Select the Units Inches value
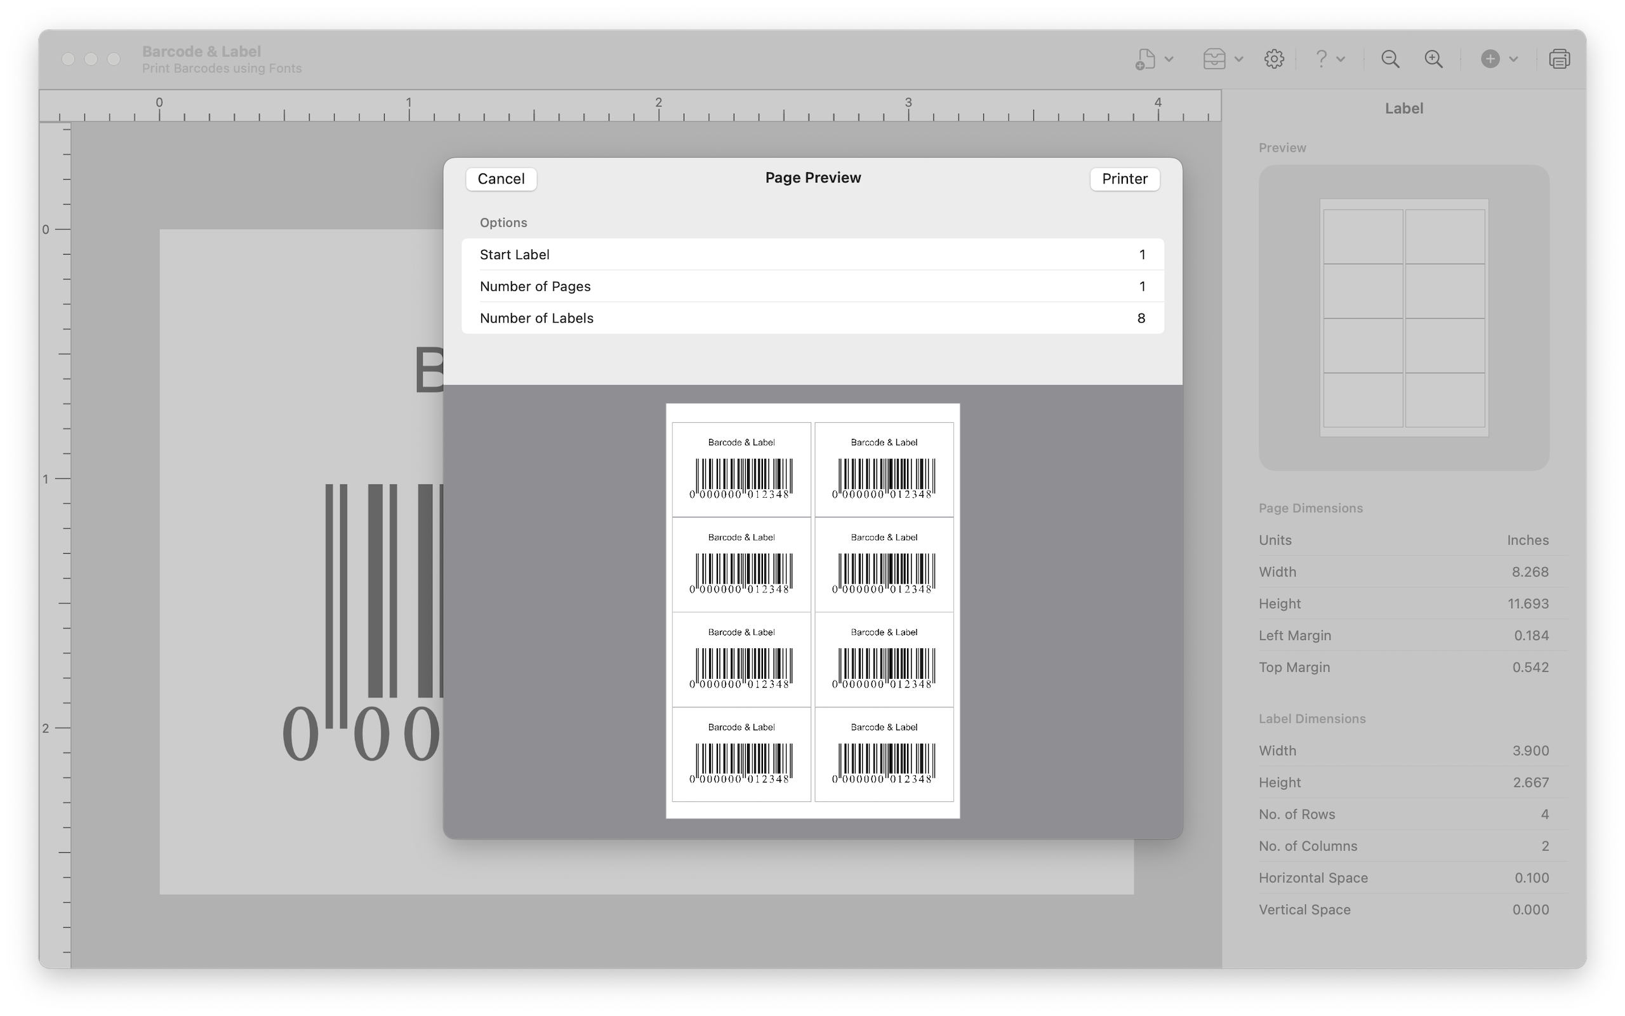The image size is (1625, 1016). pyautogui.click(x=1527, y=540)
